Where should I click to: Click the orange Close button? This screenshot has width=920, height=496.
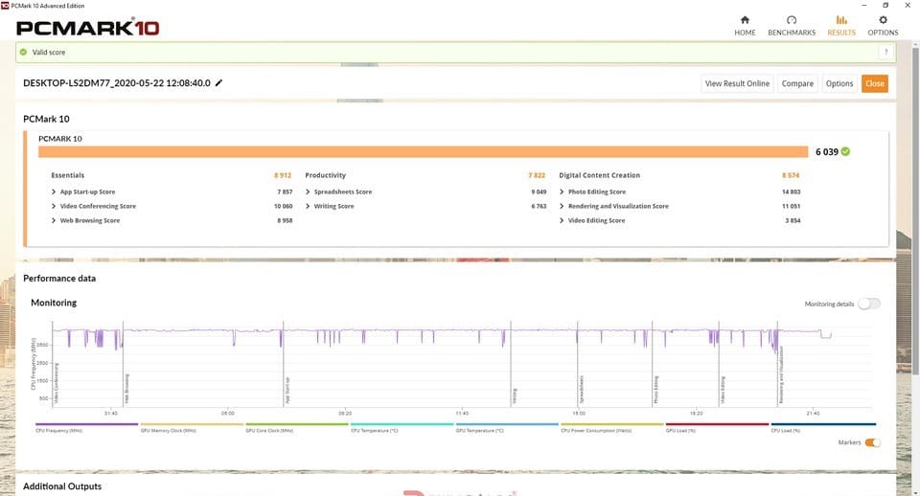(874, 83)
